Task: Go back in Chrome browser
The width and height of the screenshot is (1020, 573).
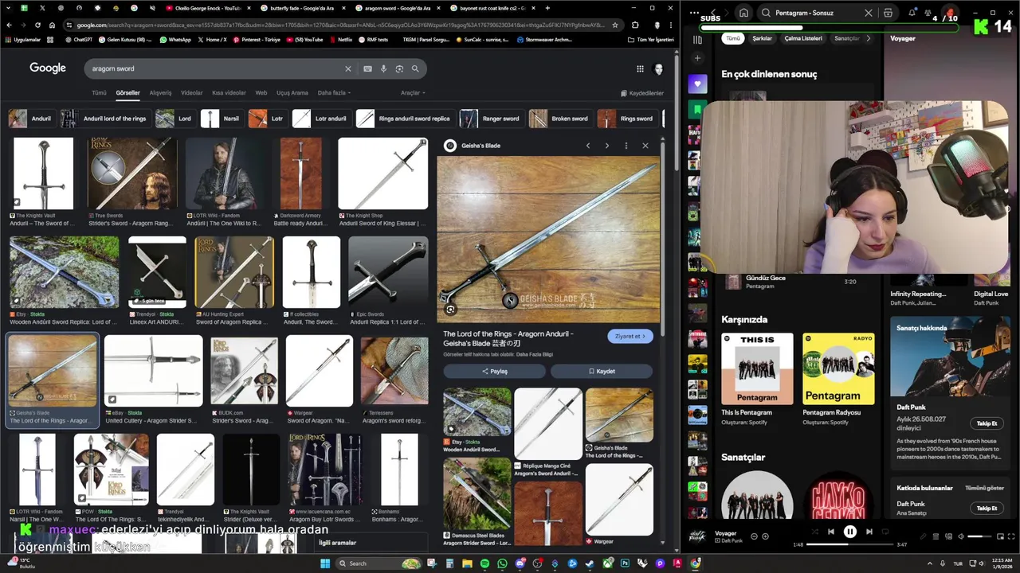Action: [x=9, y=25]
